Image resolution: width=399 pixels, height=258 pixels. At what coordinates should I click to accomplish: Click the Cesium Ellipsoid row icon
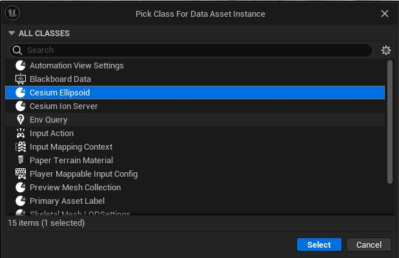coord(21,92)
